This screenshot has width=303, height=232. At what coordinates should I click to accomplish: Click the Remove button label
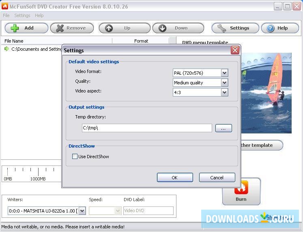click(x=76, y=28)
